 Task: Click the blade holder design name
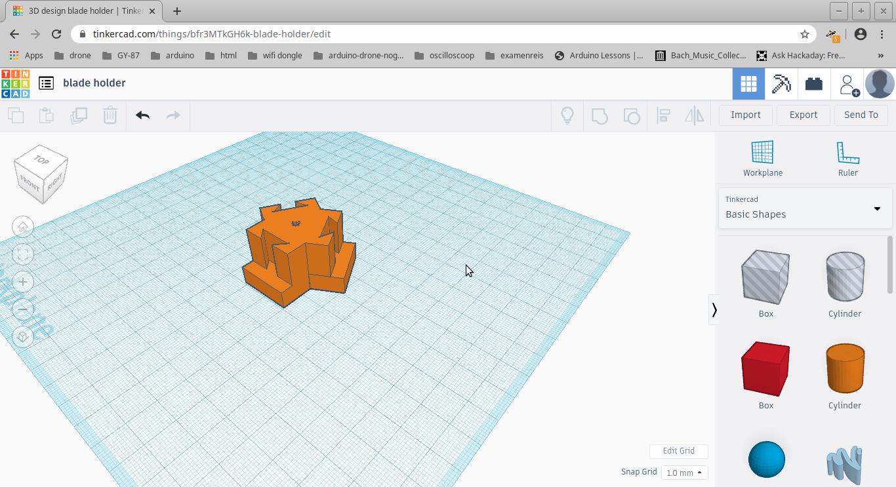click(94, 83)
